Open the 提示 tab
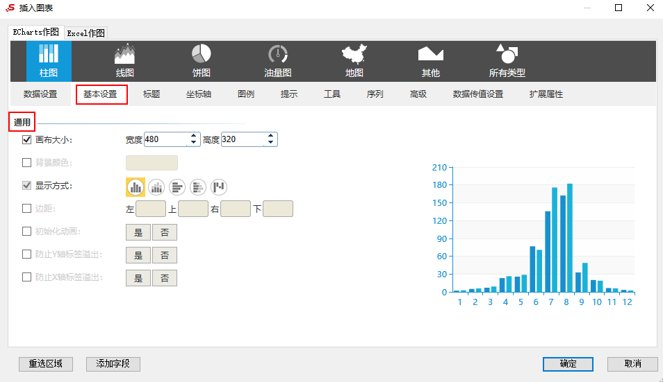Screen dimensions: 663x382 [x=289, y=94]
